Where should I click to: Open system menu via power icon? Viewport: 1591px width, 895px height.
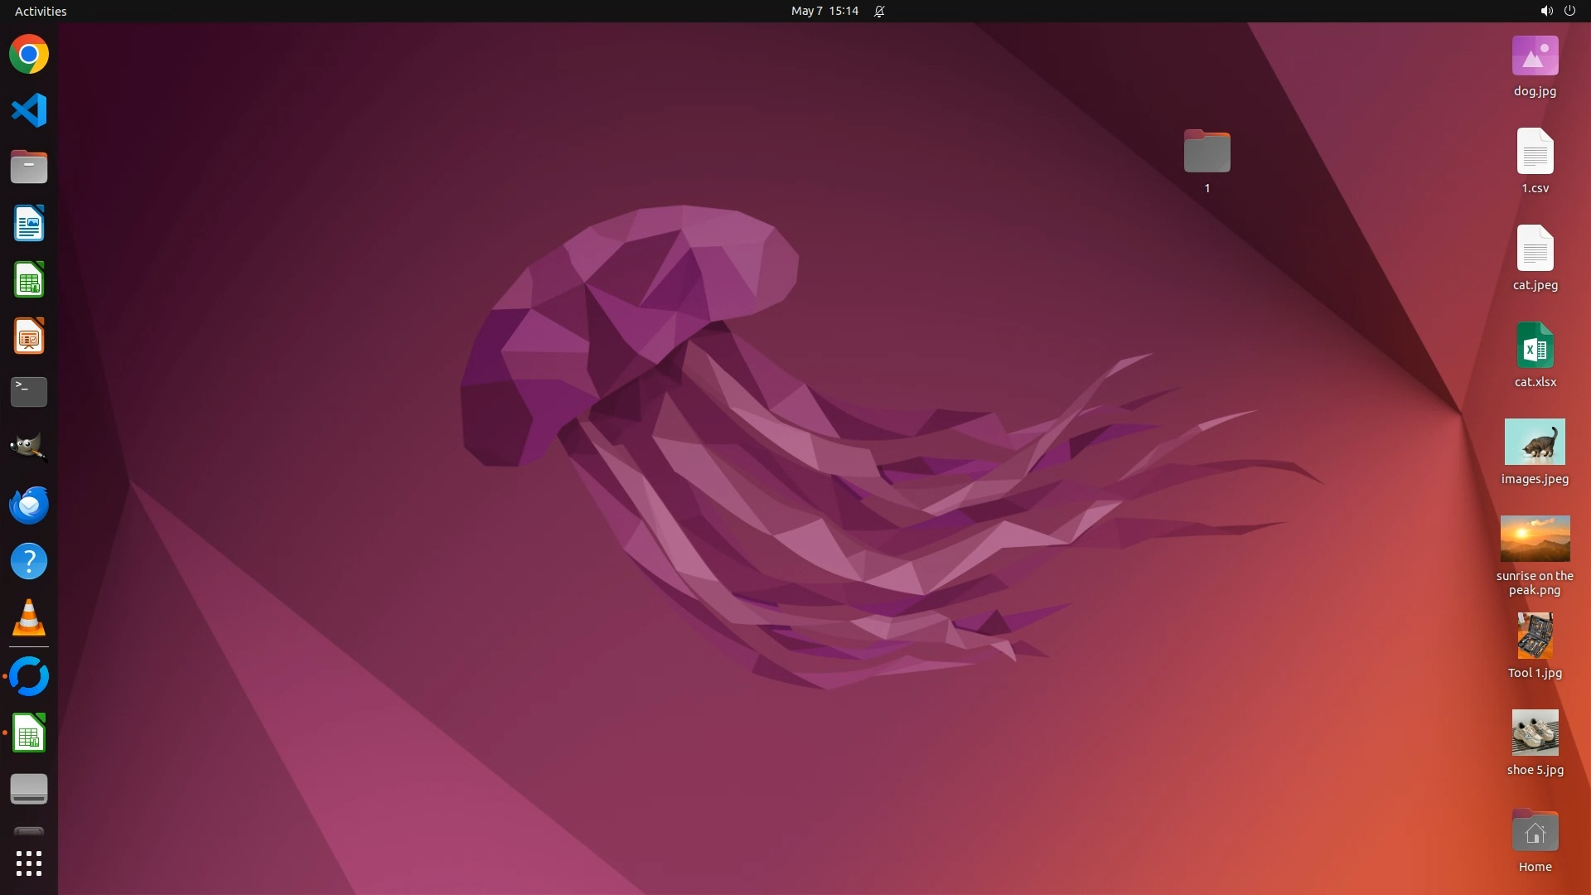click(1569, 11)
